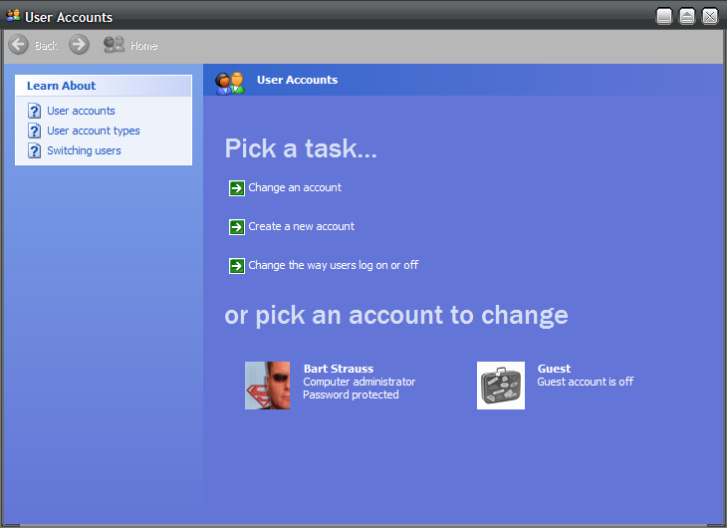Click help icon beside Switching users
Viewport: 727px width, 528px height.
pyautogui.click(x=35, y=150)
